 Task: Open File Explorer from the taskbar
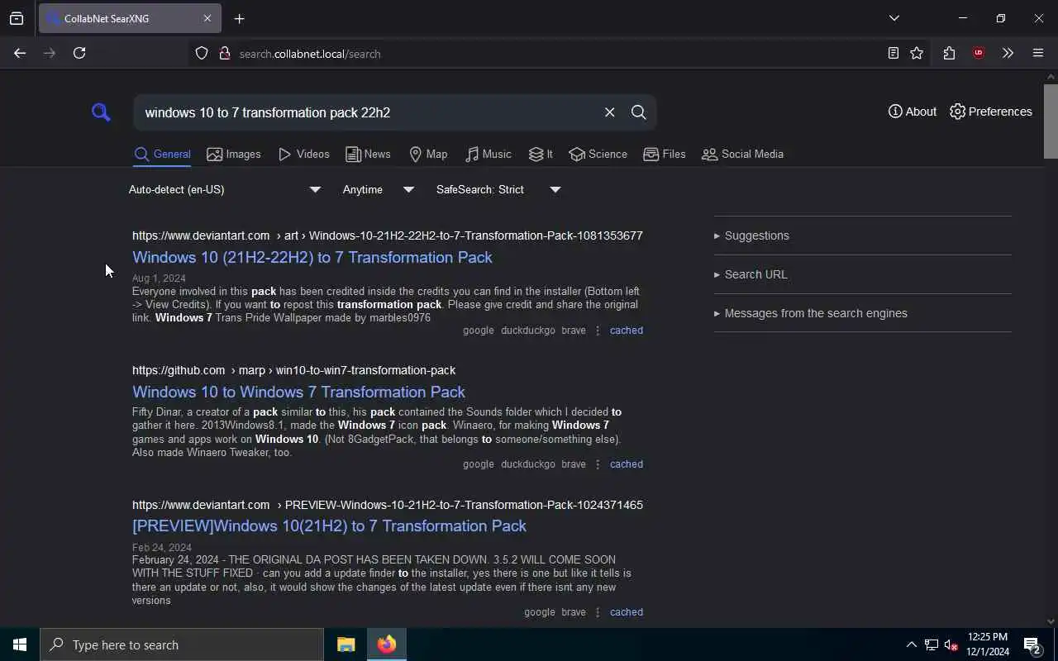click(346, 644)
